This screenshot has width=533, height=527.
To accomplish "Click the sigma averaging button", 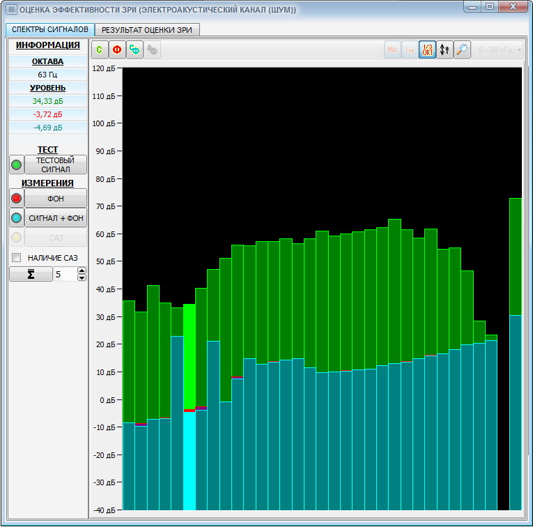I will [x=31, y=275].
